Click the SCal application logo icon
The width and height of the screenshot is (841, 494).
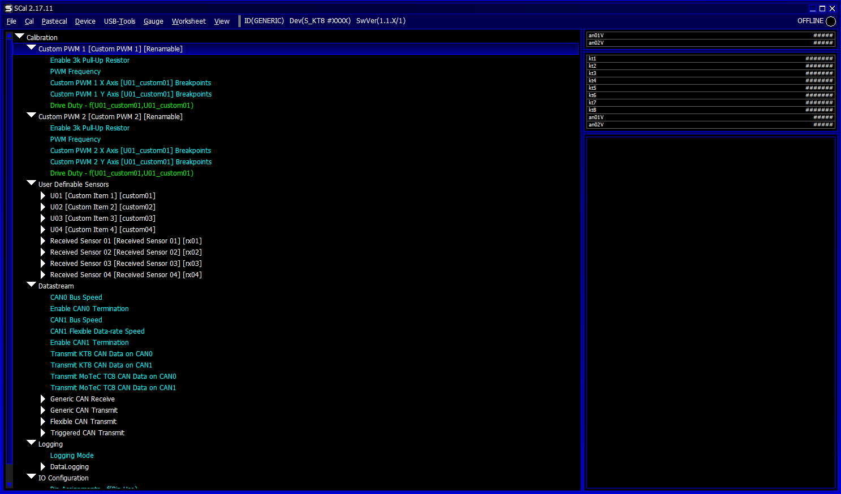[x=8, y=8]
